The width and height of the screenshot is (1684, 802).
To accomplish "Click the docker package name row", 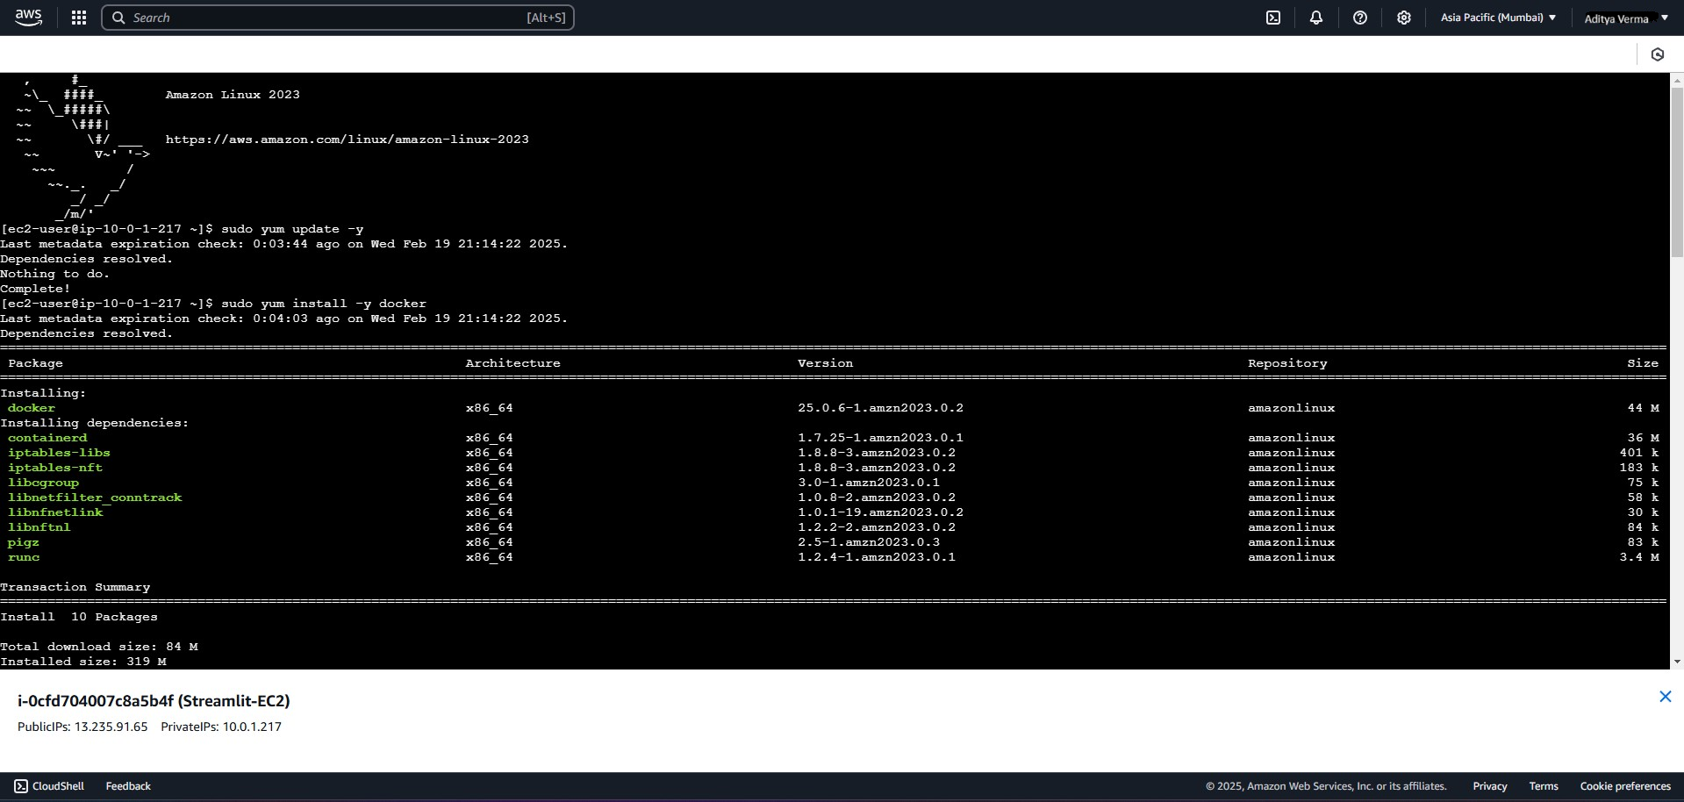I will (x=32, y=408).
